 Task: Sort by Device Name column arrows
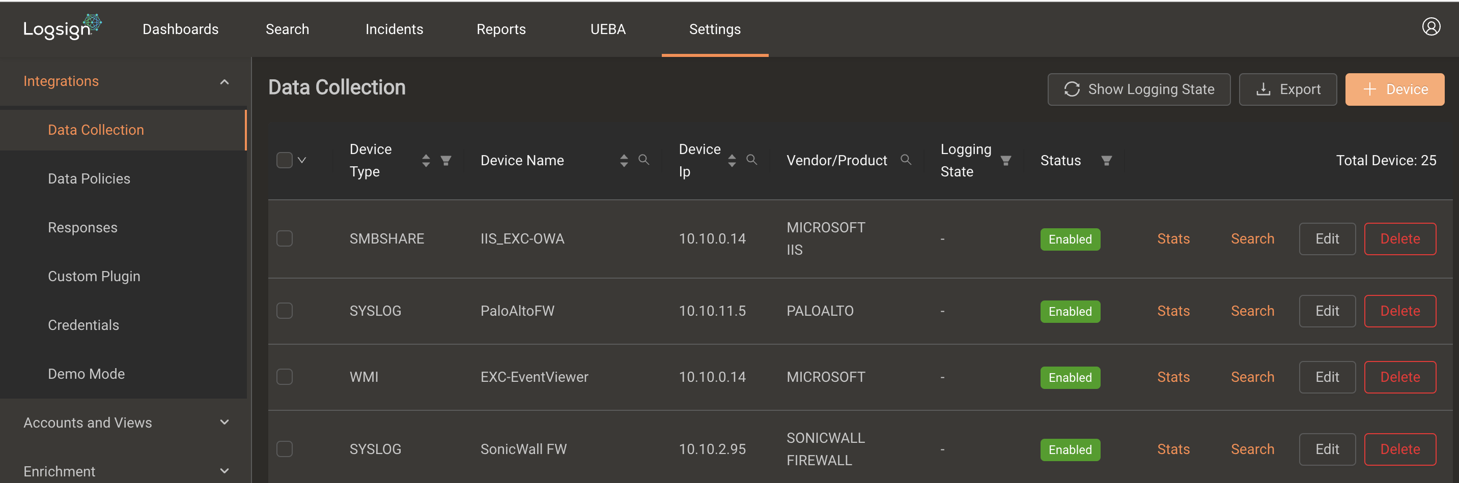click(x=624, y=161)
